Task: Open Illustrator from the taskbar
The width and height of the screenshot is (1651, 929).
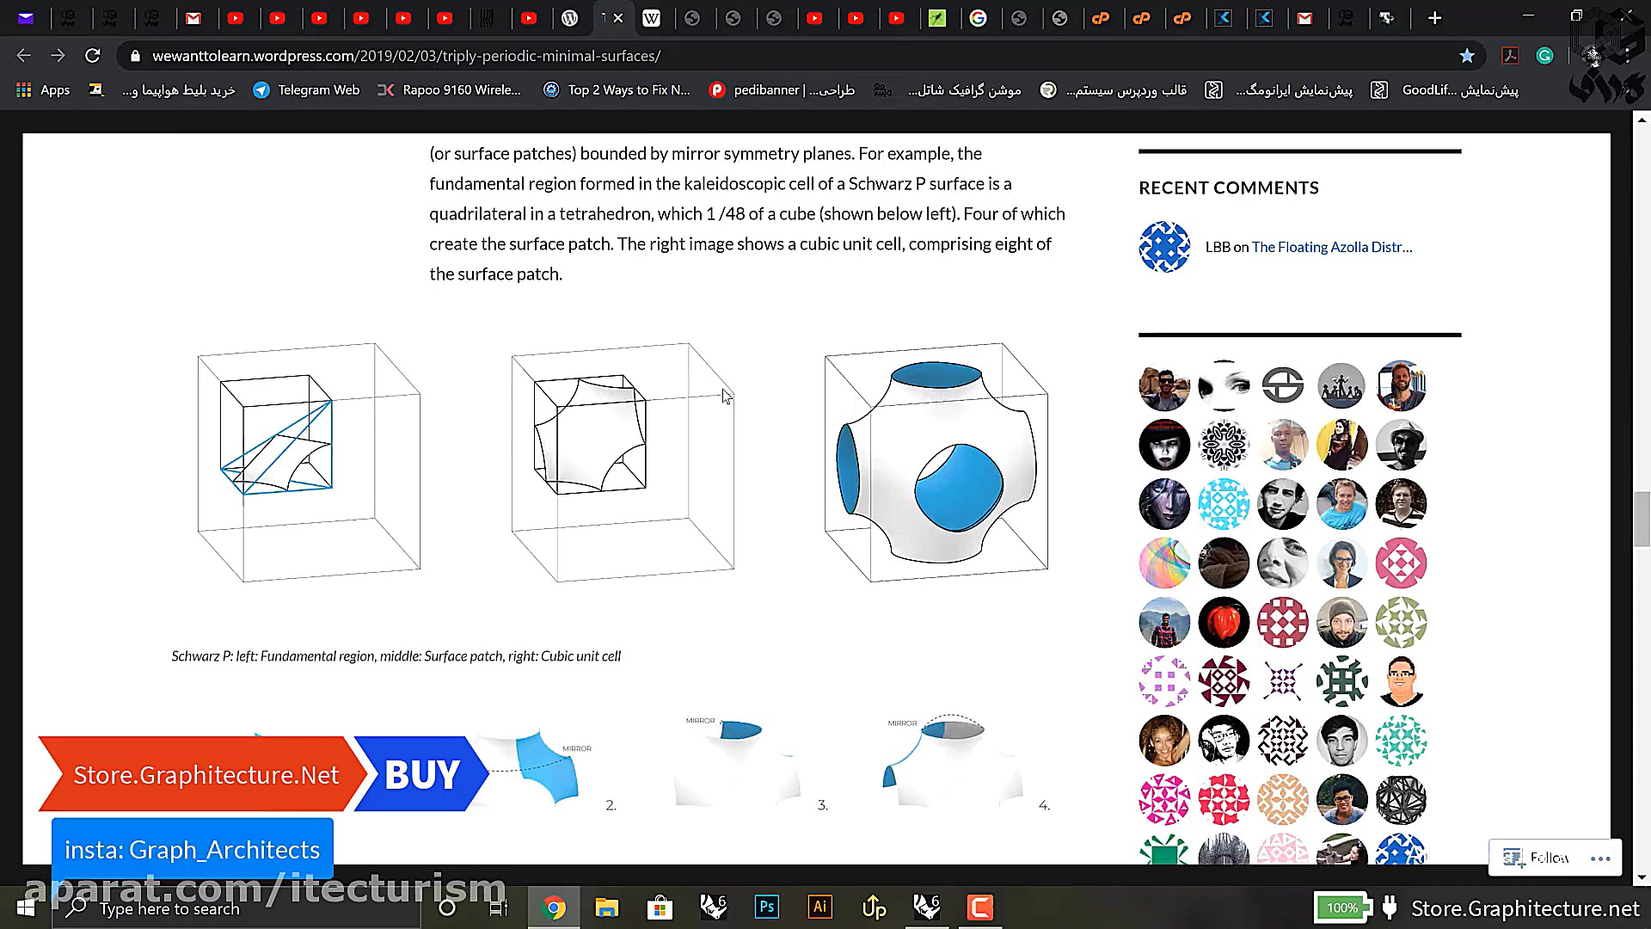Action: (819, 907)
